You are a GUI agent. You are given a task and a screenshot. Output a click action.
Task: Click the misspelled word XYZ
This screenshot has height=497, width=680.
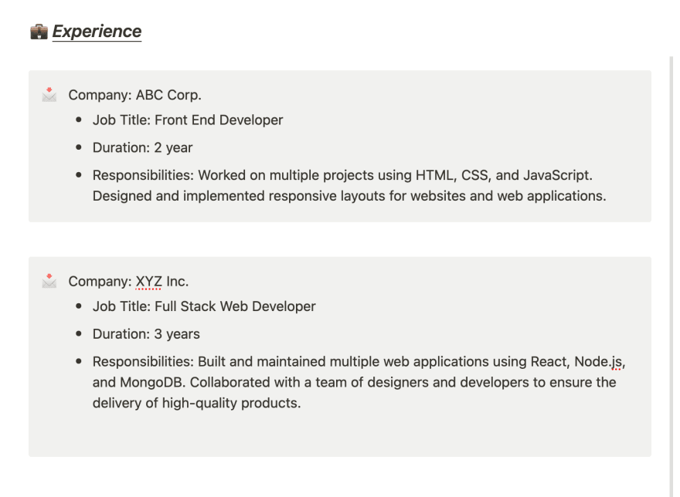tap(148, 281)
